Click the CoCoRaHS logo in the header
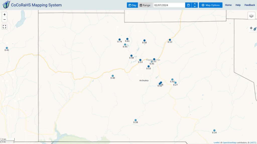 pos(6,4)
